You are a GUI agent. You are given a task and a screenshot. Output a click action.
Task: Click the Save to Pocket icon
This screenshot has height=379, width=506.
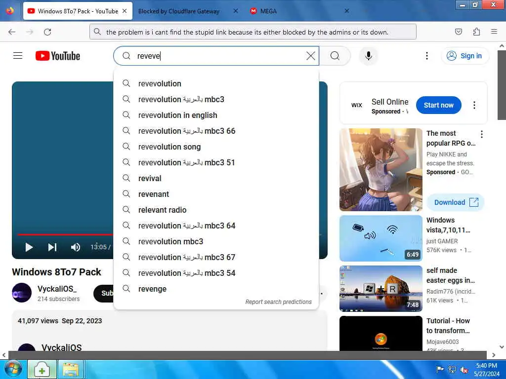458,32
